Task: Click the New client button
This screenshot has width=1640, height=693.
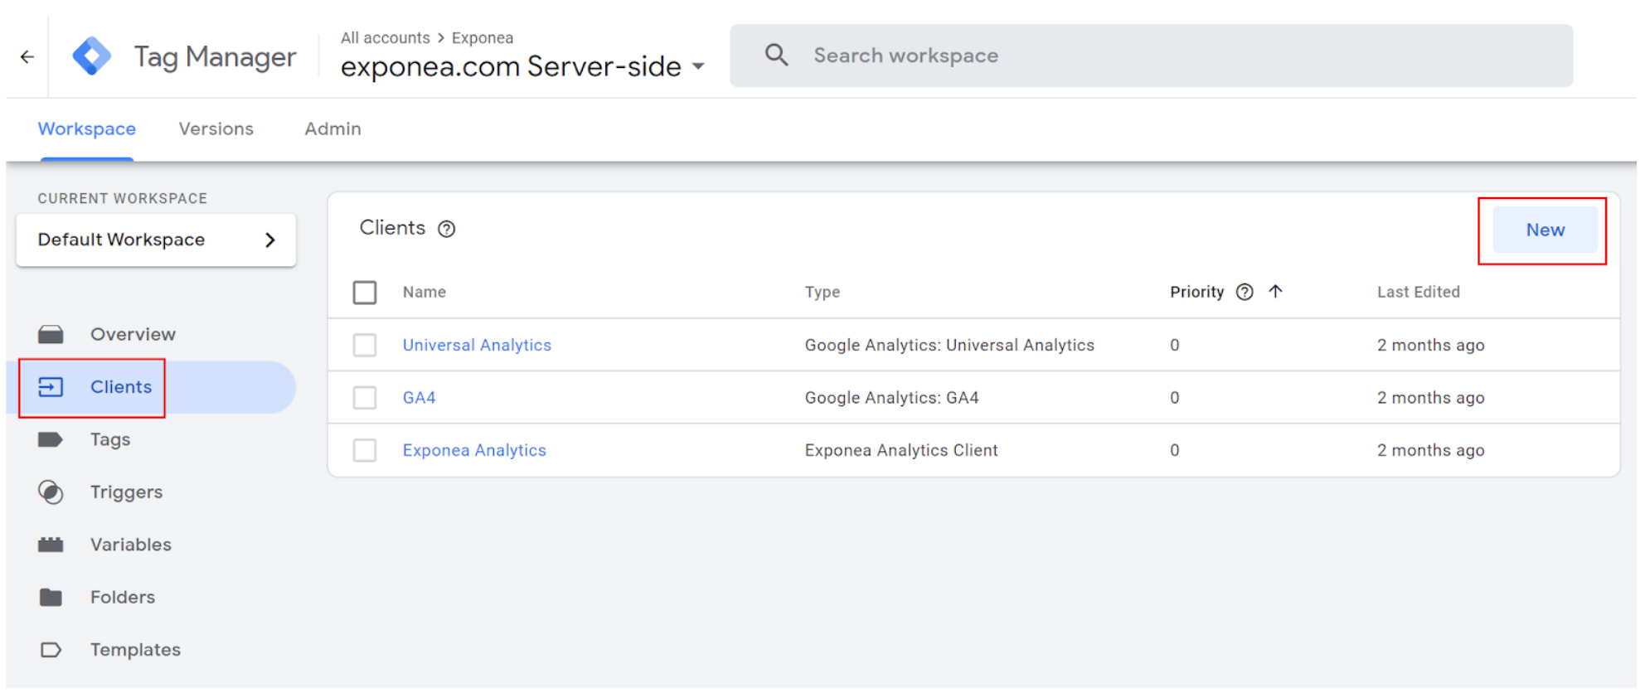Action: pos(1545,230)
